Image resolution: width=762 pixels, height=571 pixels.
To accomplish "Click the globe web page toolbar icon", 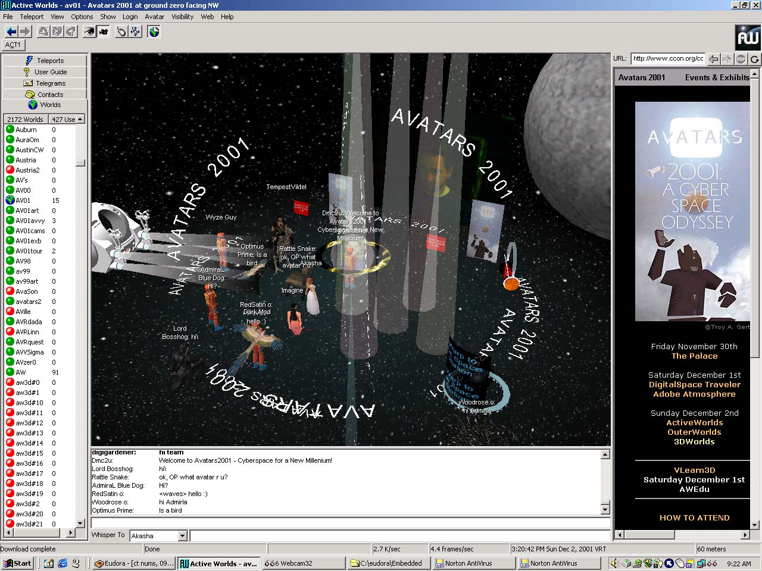I will pyautogui.click(x=154, y=32).
